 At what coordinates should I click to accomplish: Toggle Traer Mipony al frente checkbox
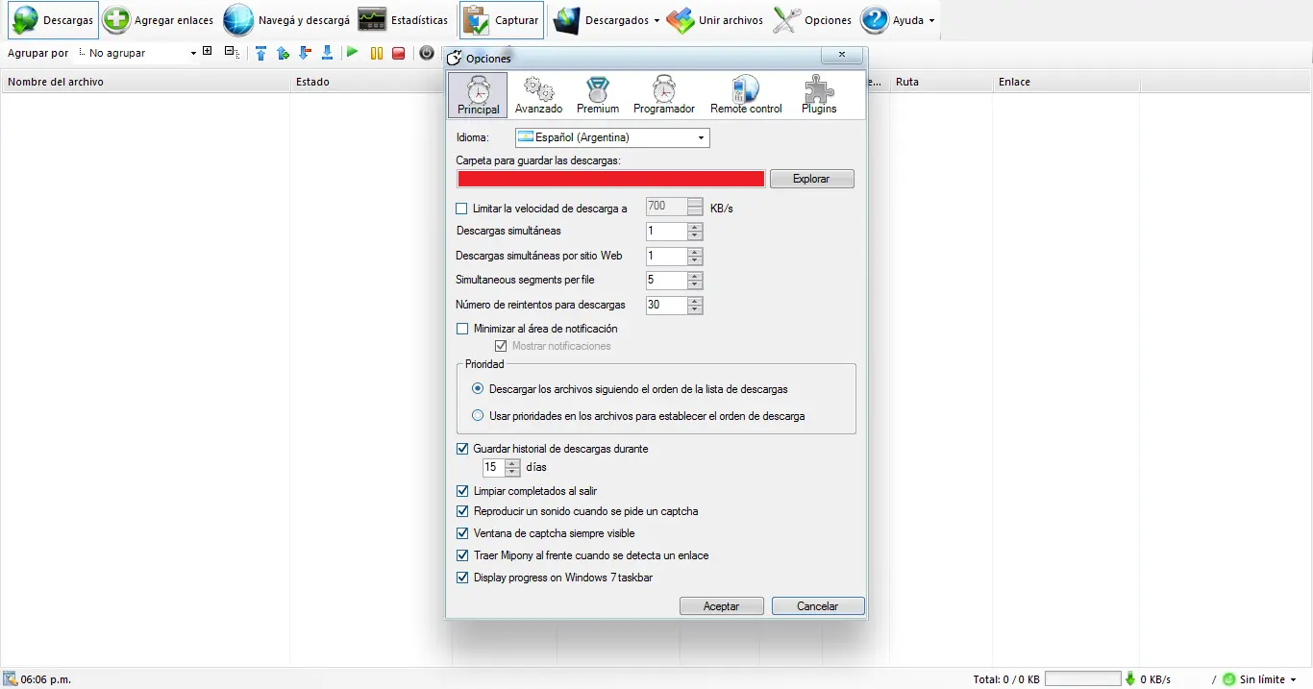[461, 555]
